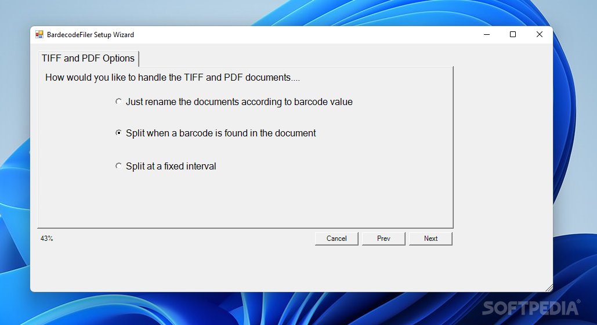Click the BardecodeFiler app icon in title bar

point(39,35)
